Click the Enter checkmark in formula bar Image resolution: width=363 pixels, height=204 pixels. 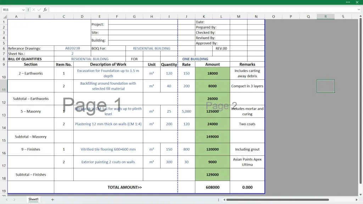point(39,10)
